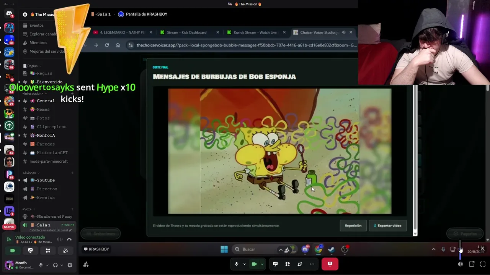Stop watching the stream with red button
The image size is (490, 275).
pos(330,264)
